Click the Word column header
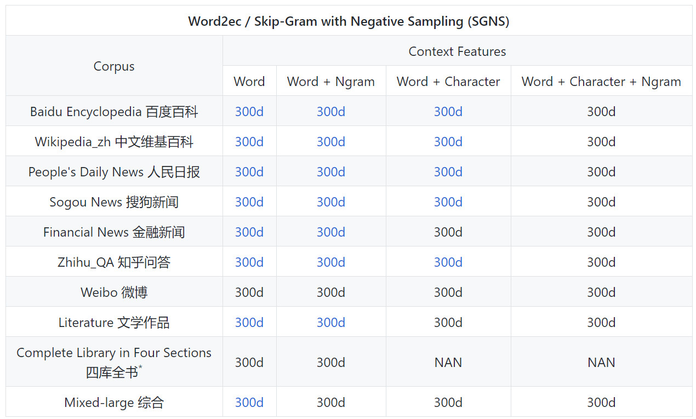 click(x=249, y=82)
